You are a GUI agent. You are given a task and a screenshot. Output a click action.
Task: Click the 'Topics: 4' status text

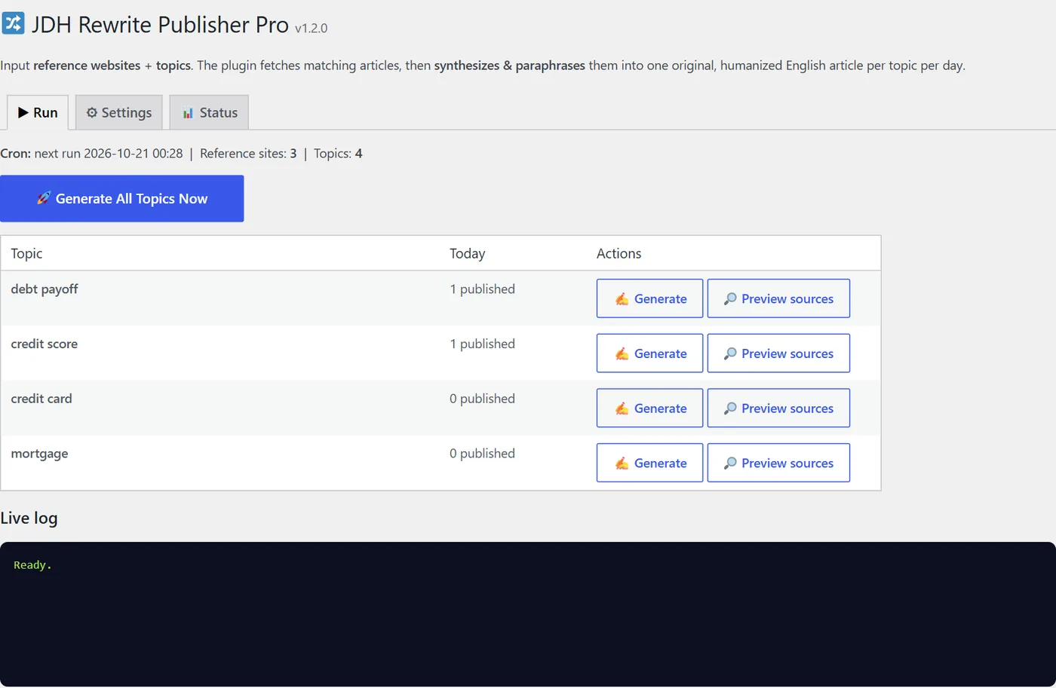point(338,154)
